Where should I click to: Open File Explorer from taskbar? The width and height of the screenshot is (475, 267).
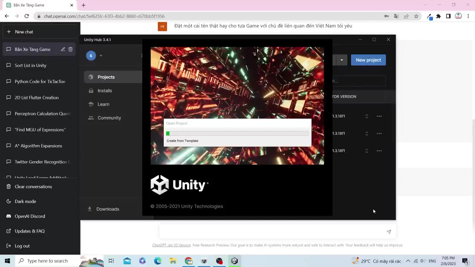pyautogui.click(x=173, y=261)
